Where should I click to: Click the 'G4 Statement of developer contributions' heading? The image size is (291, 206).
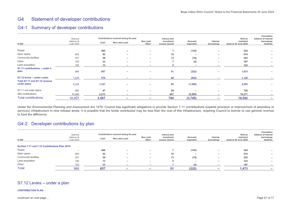tap(64, 19)
